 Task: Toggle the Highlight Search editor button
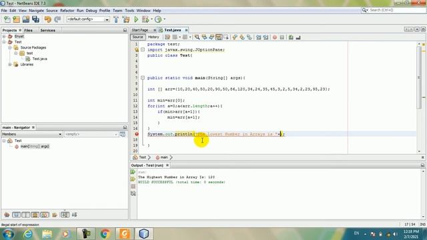219,37
